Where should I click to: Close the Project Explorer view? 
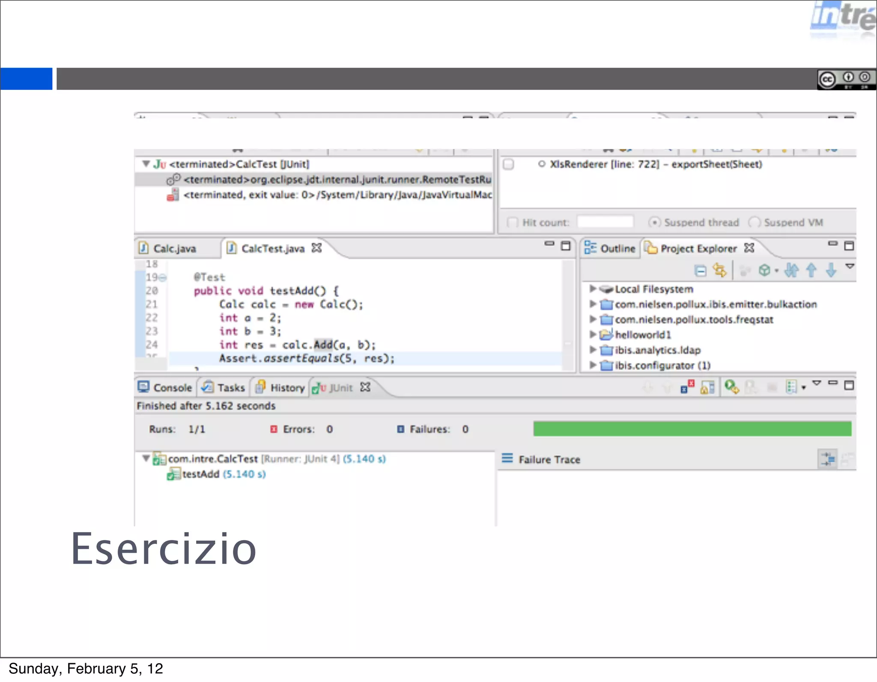click(749, 248)
